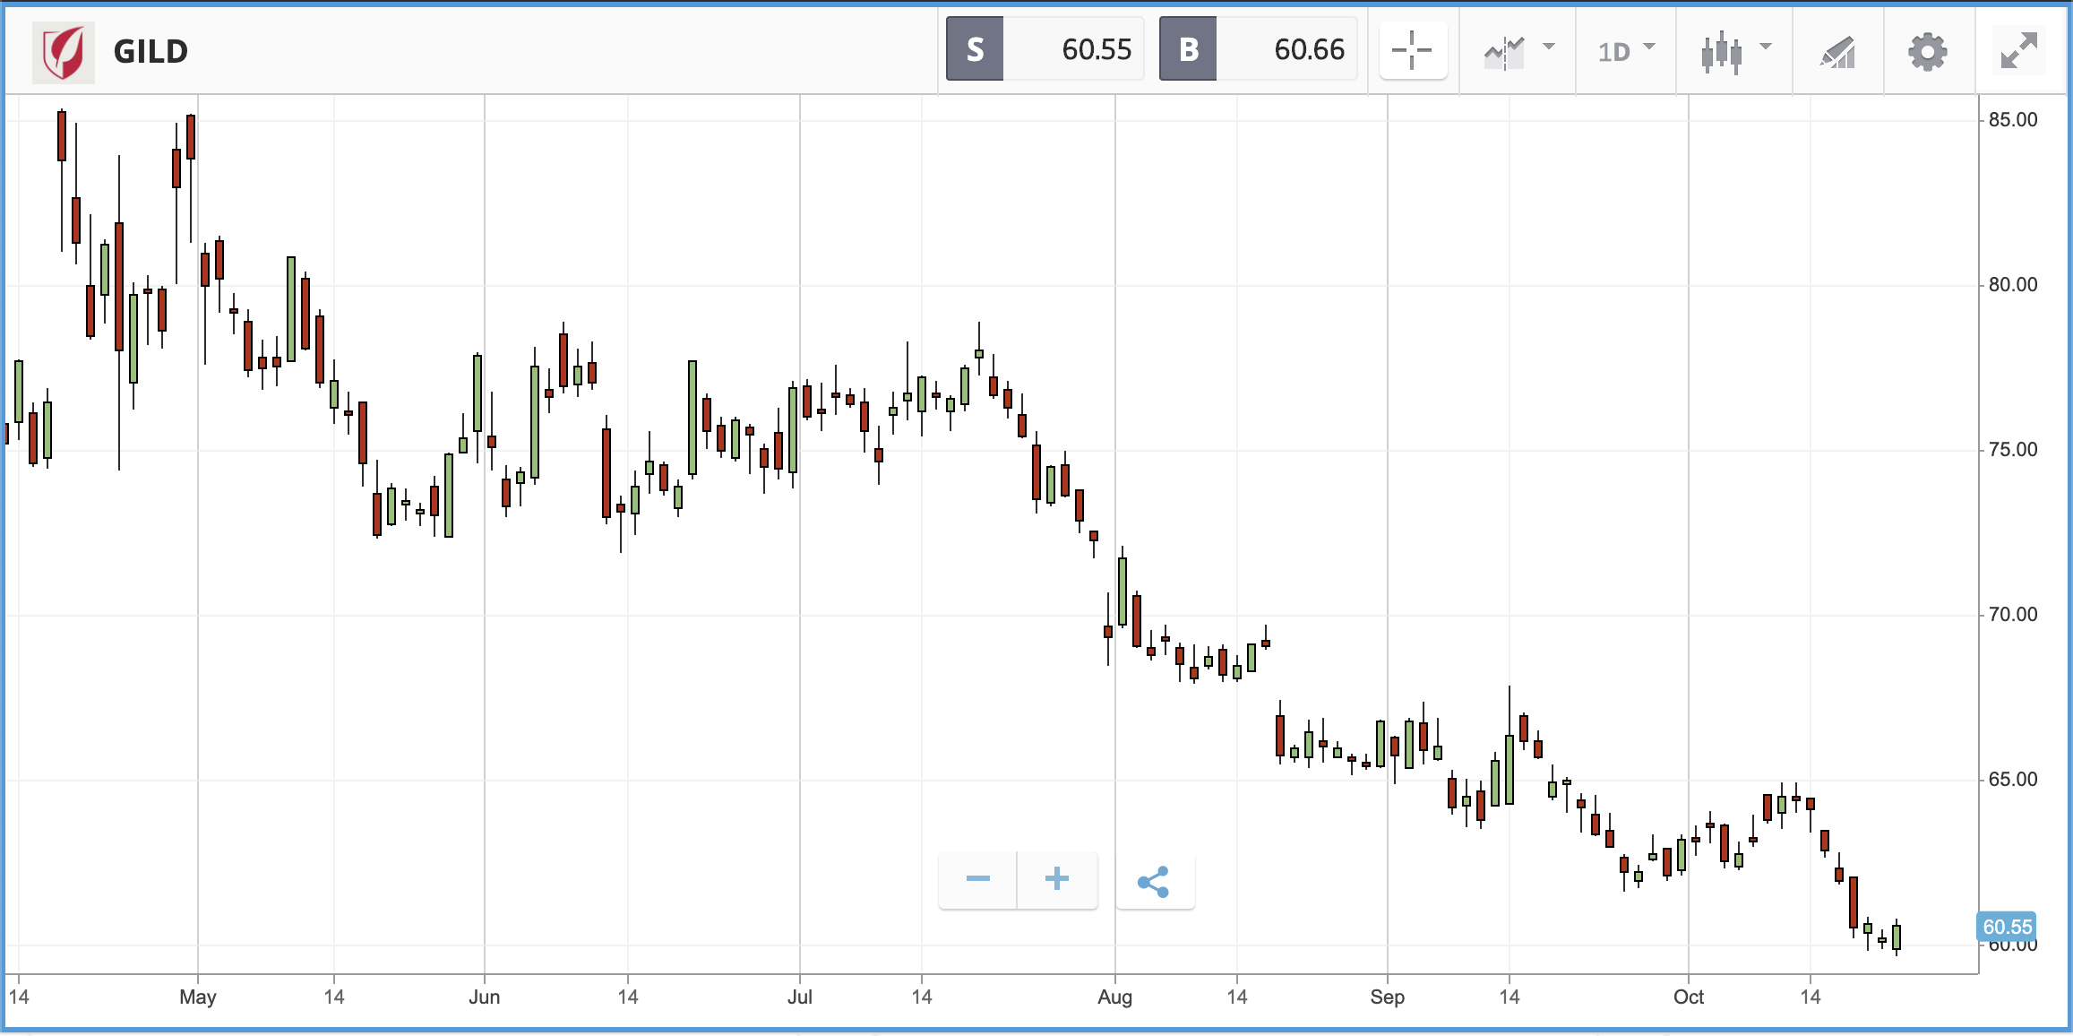Open the drawing tools pencil icon
Viewport: 2073px width, 1036px height.
click(1837, 52)
